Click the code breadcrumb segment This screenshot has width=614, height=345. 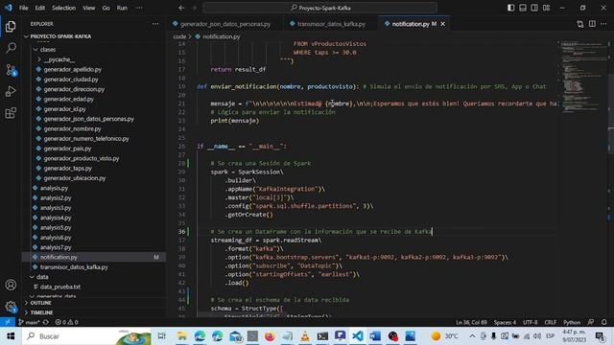179,36
